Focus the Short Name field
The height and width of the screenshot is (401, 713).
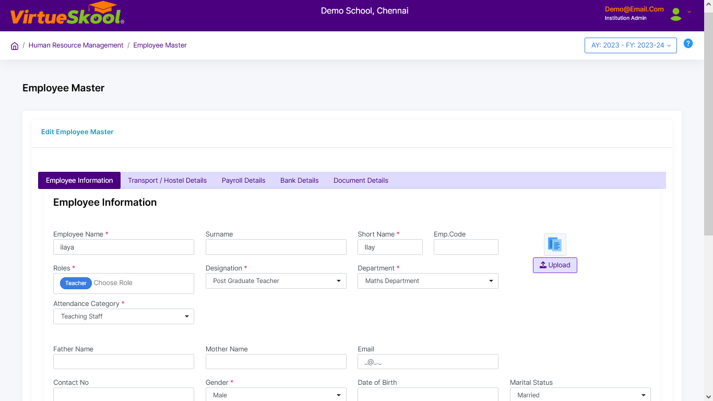tap(390, 247)
